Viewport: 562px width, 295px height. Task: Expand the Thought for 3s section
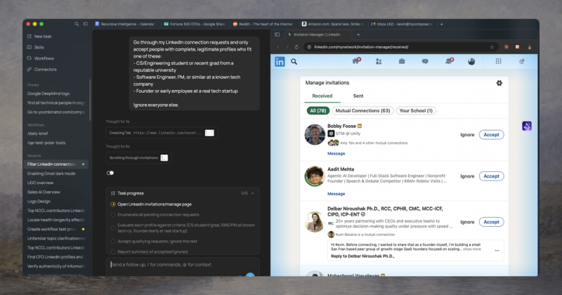(117, 122)
